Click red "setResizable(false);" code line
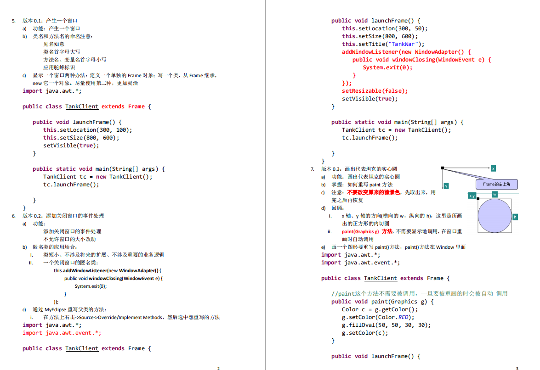The width and height of the screenshot is (540, 370). click(375, 91)
